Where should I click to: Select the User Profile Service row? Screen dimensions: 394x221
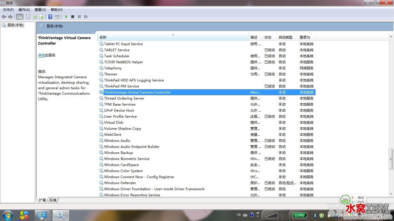click(x=207, y=117)
